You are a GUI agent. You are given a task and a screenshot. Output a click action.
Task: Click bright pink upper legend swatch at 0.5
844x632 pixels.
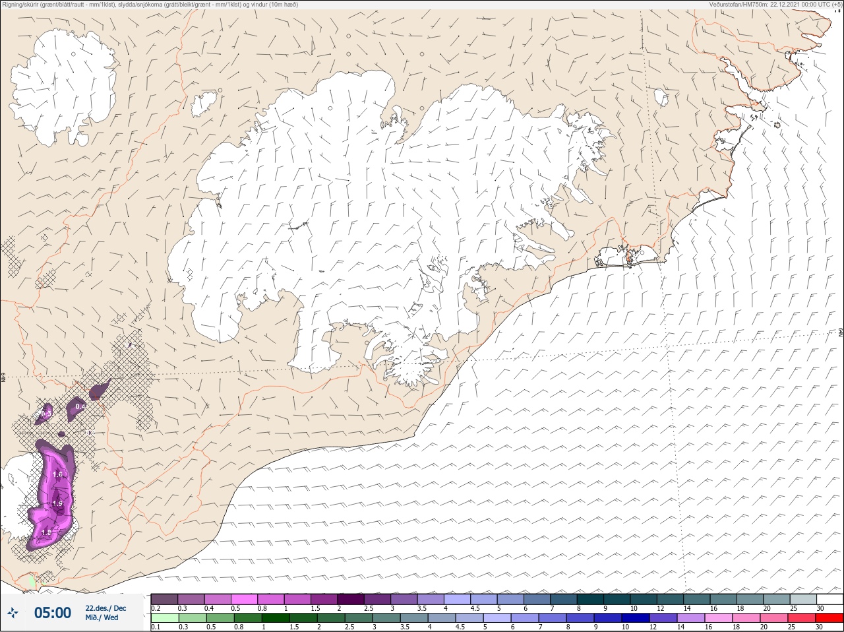244,599
